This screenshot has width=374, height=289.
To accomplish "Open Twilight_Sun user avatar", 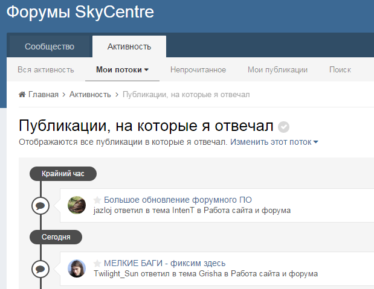I will point(77,268).
